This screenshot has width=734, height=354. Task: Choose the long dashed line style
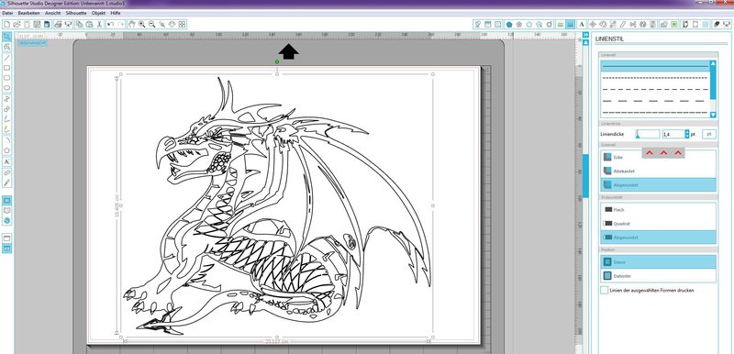tap(655, 101)
